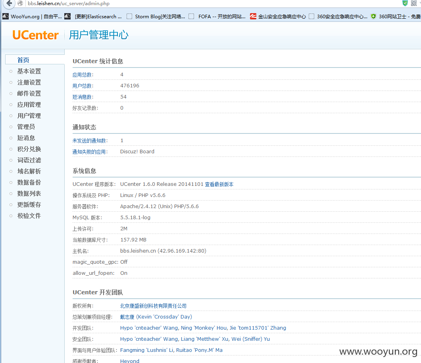Click hostname bbs.leishen.cn (42.96.169.142:80)
Viewport: 421px width, 363px height.
click(x=163, y=251)
